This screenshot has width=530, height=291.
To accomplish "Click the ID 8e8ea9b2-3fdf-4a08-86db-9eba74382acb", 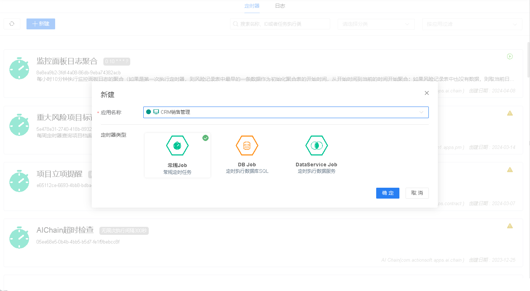I will coord(79,72).
